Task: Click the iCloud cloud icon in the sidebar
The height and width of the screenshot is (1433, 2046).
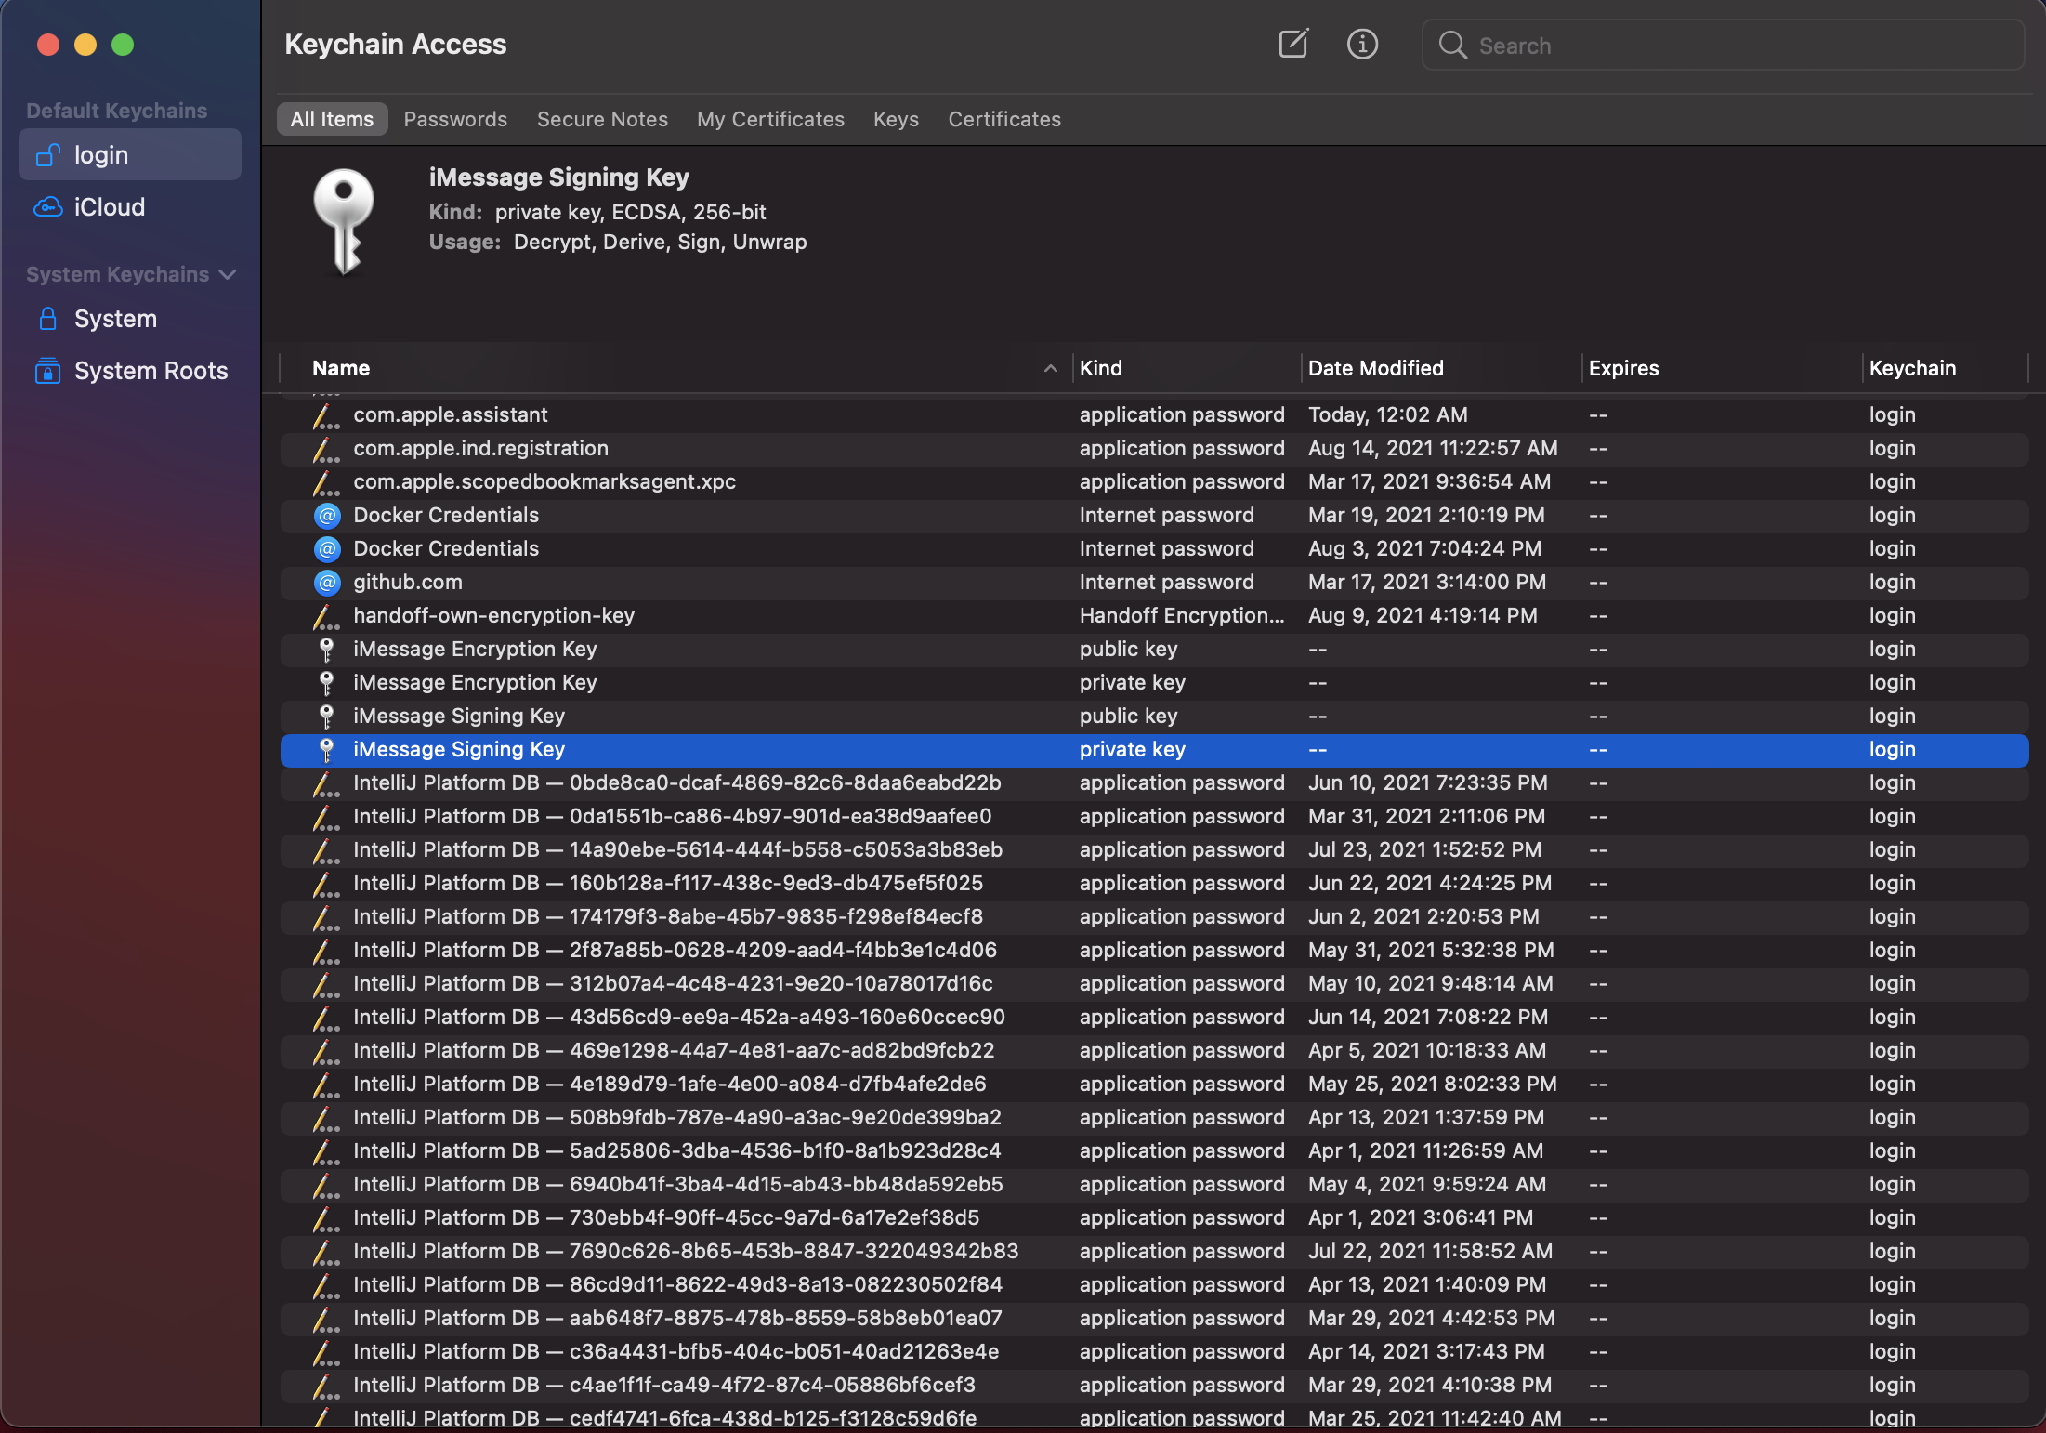Action: [x=48, y=207]
